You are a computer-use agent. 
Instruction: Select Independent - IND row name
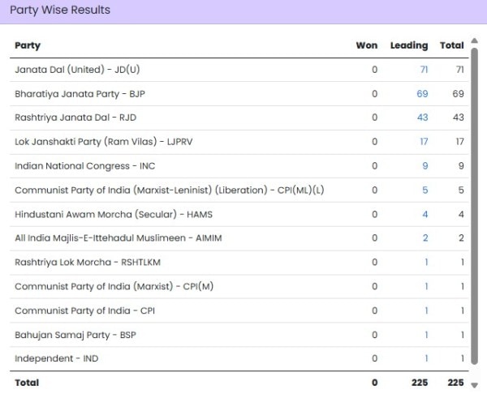pos(56,358)
